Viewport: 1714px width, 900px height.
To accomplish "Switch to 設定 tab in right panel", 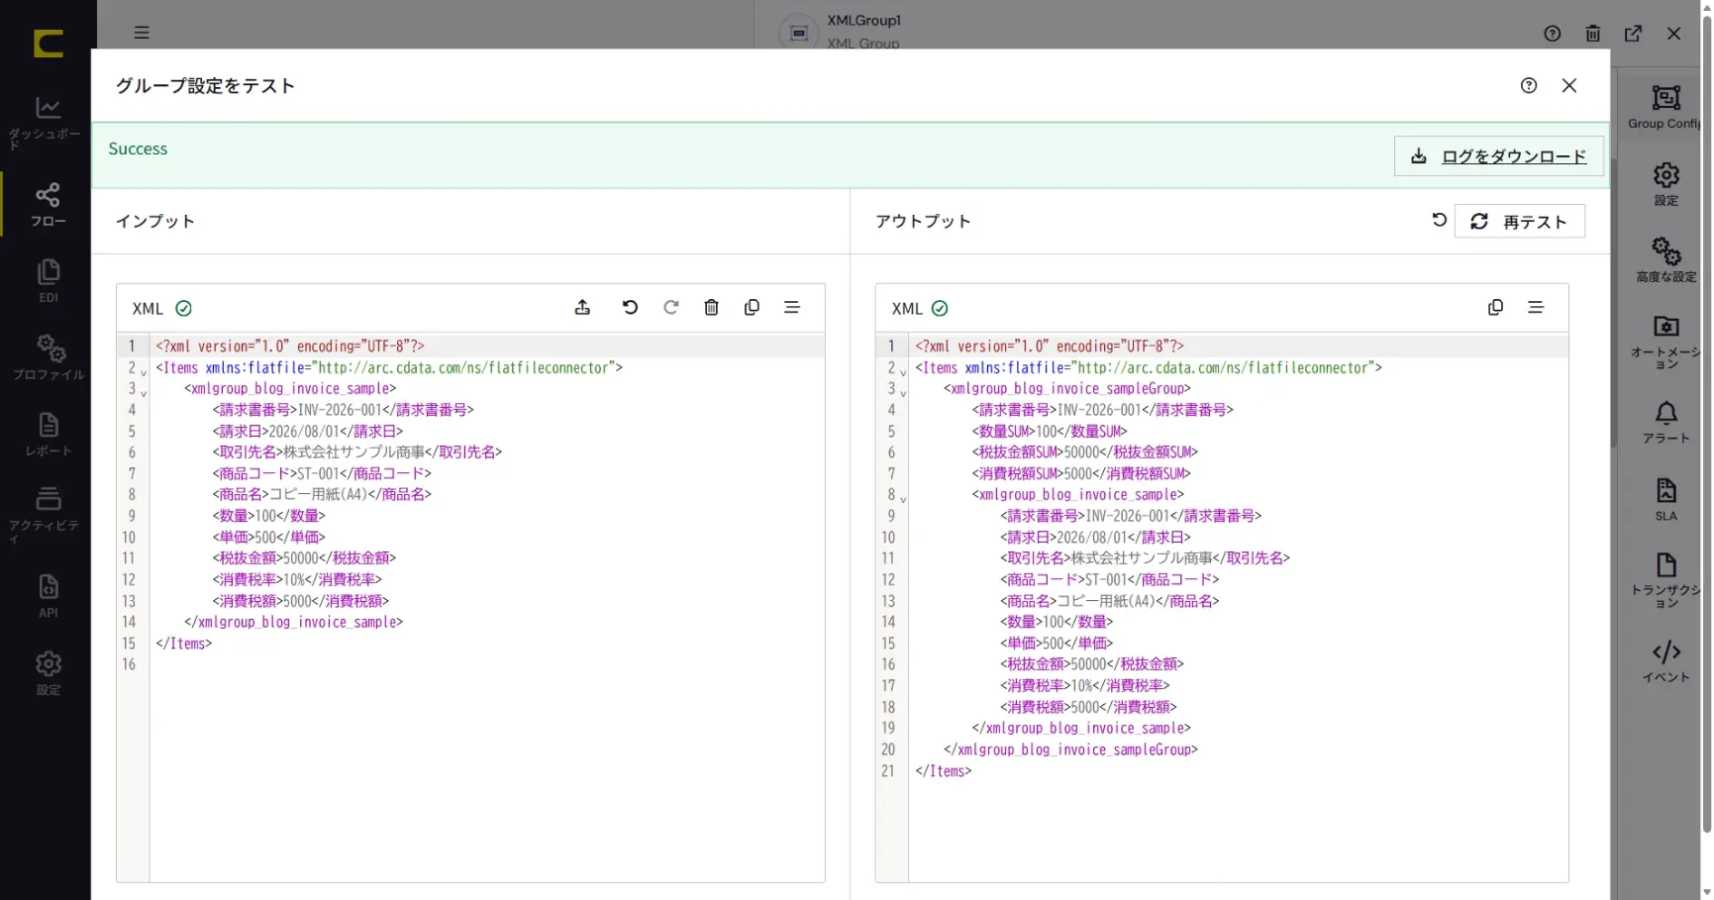I will click(x=1665, y=184).
